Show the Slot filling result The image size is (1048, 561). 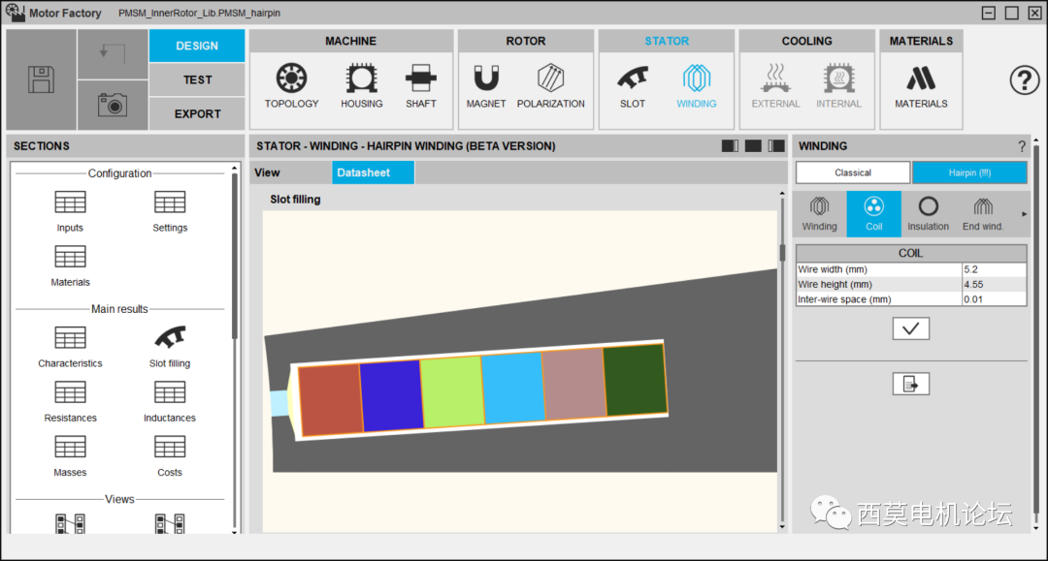tap(170, 347)
